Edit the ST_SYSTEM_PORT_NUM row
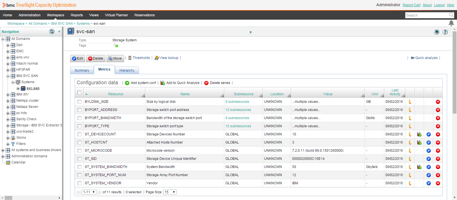457x200 pixels. 429,175
